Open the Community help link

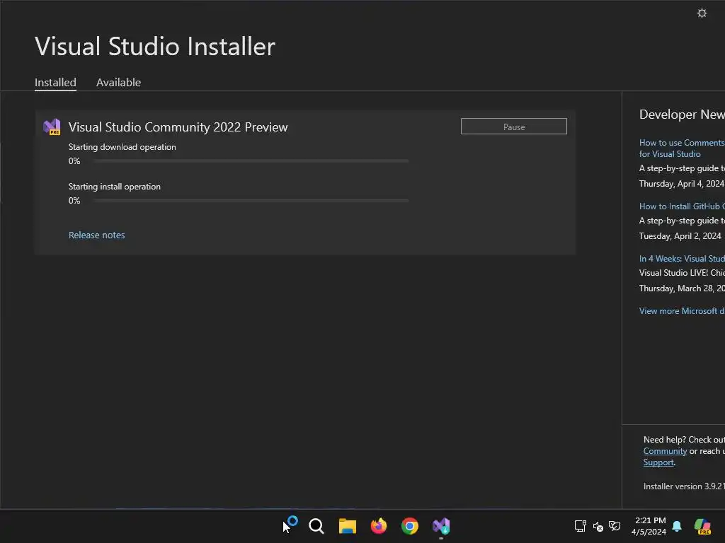[x=665, y=451]
